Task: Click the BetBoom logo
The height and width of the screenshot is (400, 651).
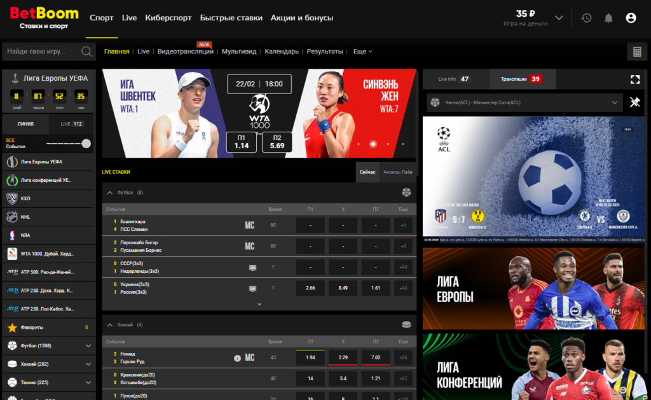Action: tap(44, 18)
